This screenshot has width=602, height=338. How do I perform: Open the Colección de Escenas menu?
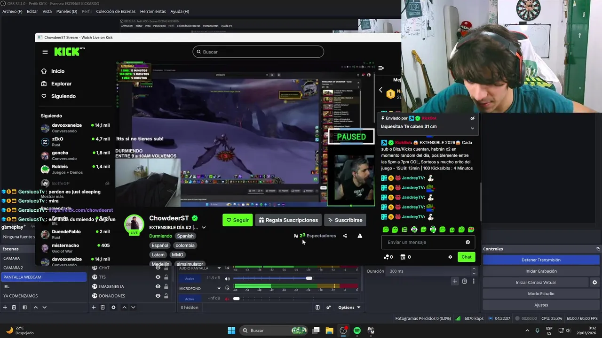(116, 11)
